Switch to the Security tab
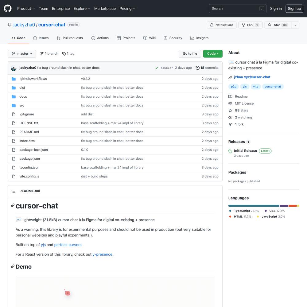 point(173,38)
